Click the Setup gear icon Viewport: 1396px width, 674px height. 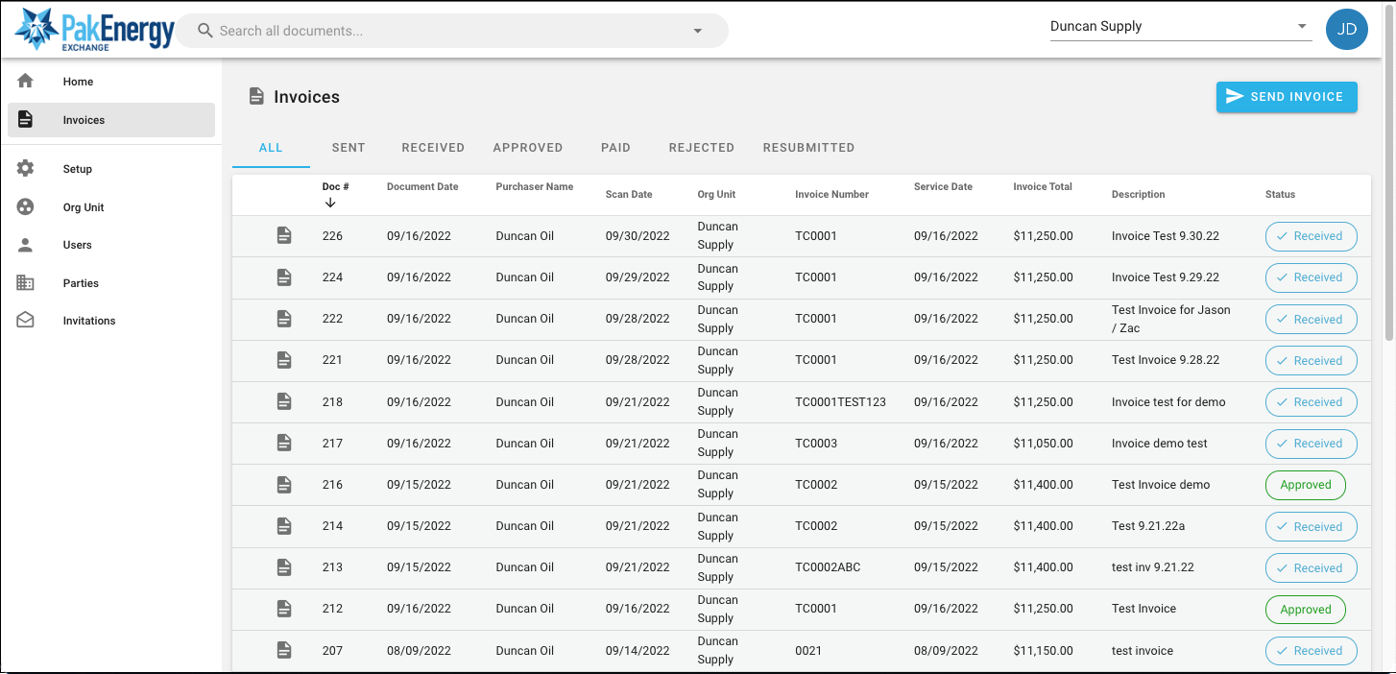pyautogui.click(x=26, y=169)
